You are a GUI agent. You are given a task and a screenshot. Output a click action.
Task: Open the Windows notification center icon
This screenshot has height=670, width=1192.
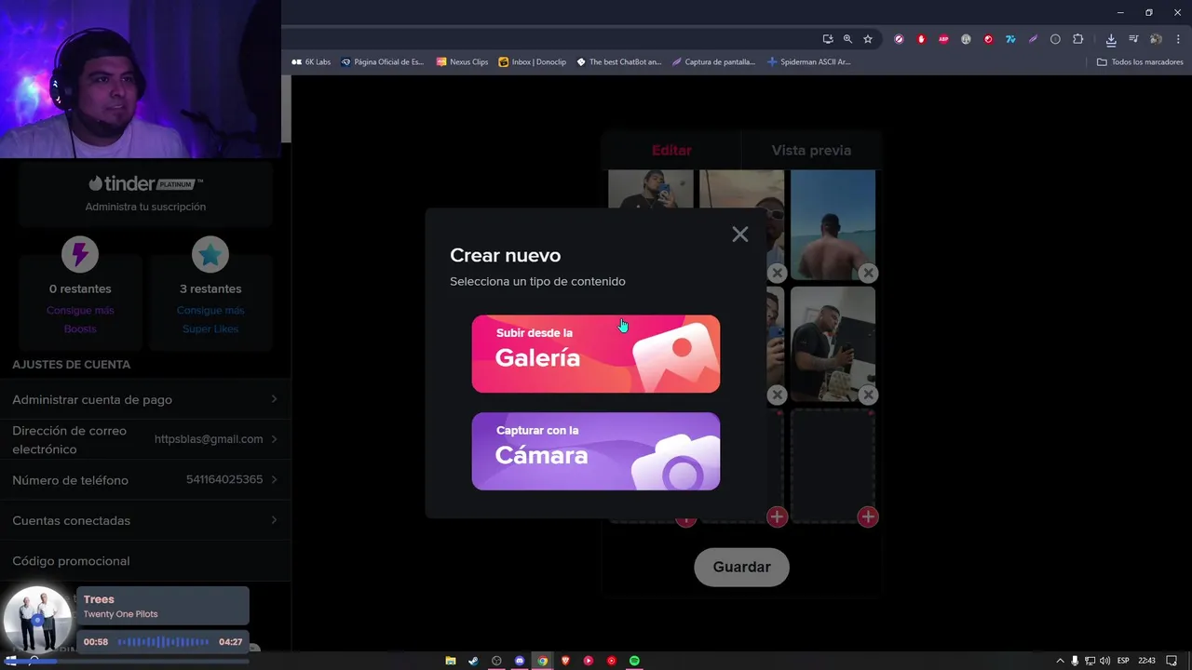[1172, 661]
